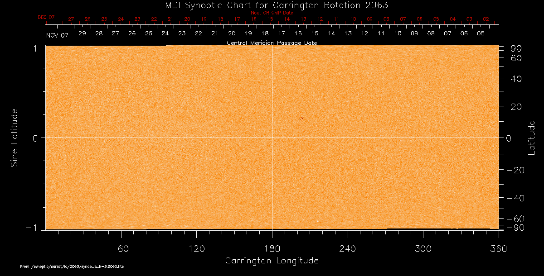Click the 180 longitude tick label
This screenshot has height=276, width=544.
pyautogui.click(x=272, y=249)
